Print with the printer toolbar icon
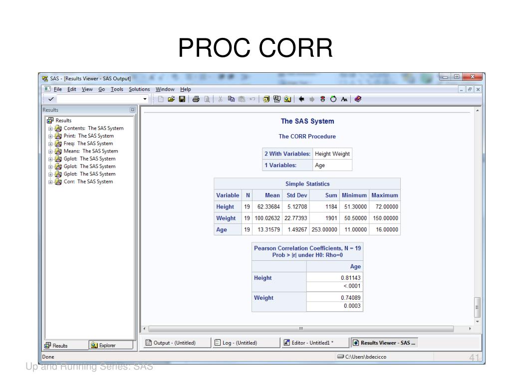 click(196, 99)
